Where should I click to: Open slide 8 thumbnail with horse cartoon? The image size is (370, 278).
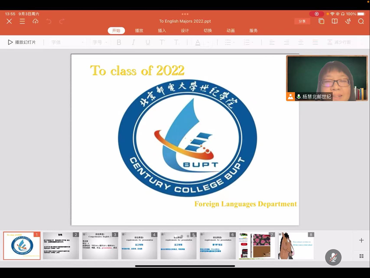pos(296,245)
